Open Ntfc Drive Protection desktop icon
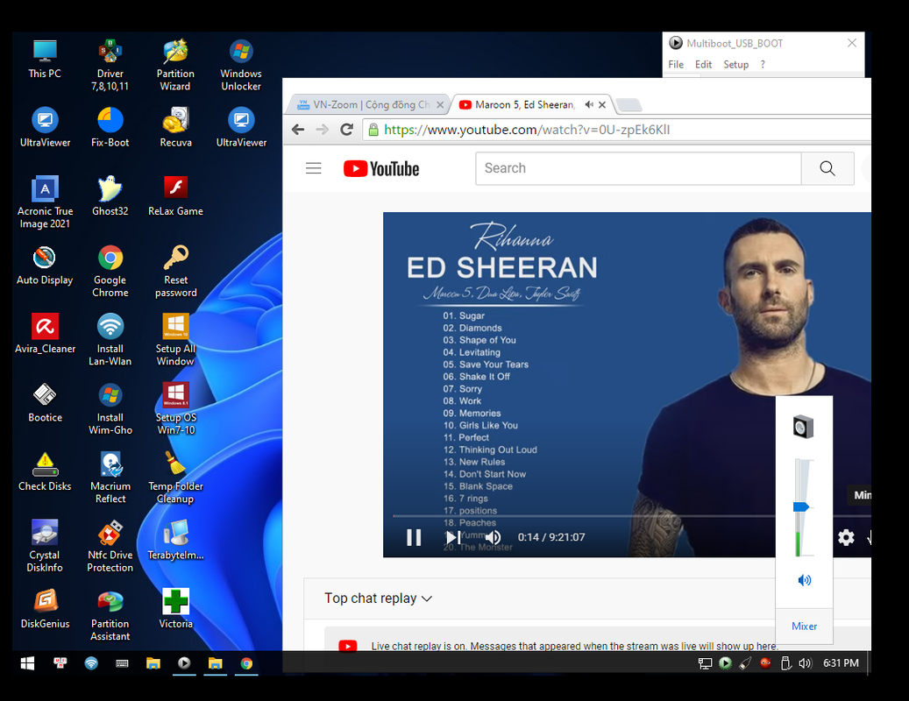 (110, 546)
